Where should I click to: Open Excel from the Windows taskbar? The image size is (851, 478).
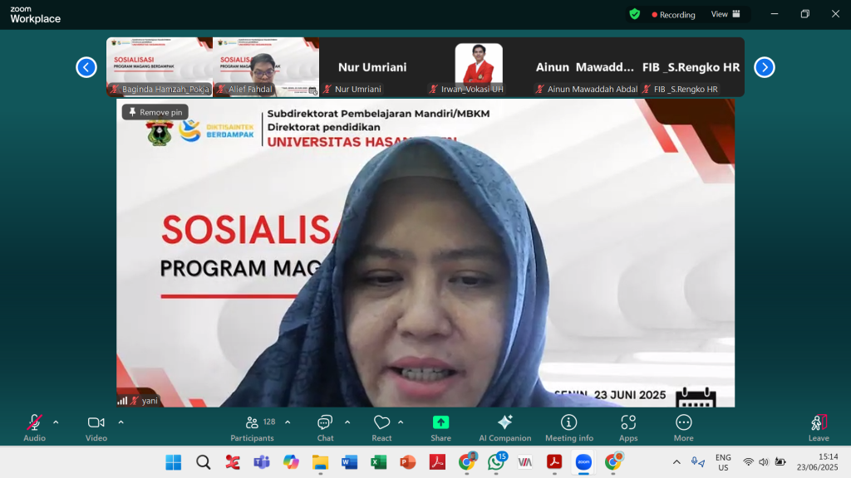378,462
